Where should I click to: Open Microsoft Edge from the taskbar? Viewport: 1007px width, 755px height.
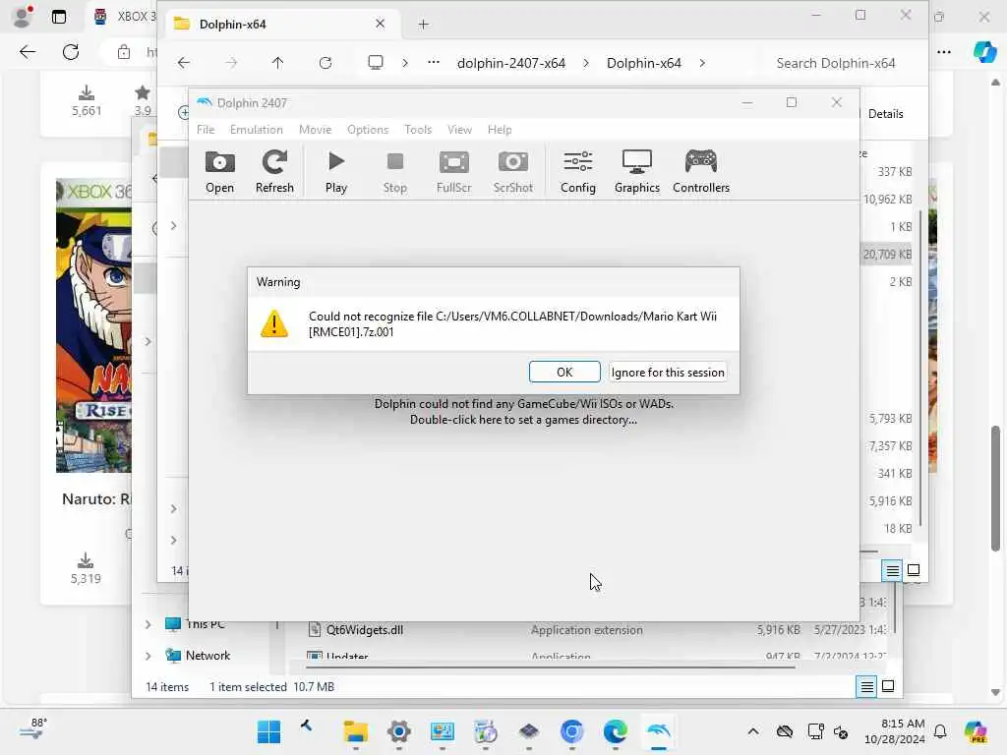pyautogui.click(x=616, y=731)
